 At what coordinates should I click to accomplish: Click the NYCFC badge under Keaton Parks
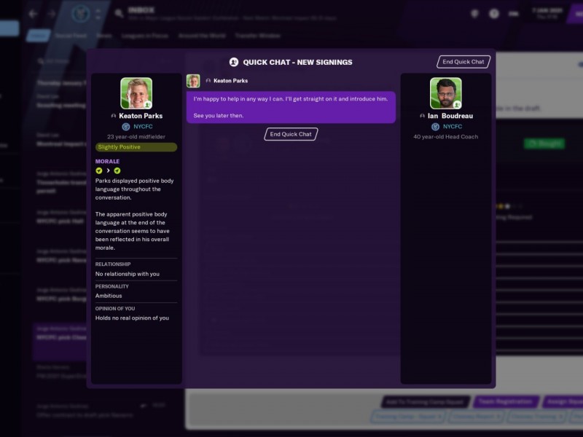pos(125,127)
